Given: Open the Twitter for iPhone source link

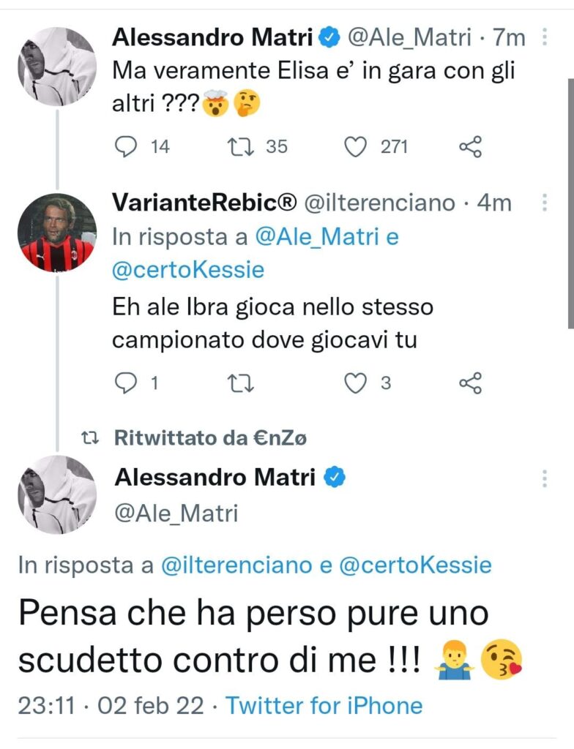Looking at the screenshot, I should 324,706.
